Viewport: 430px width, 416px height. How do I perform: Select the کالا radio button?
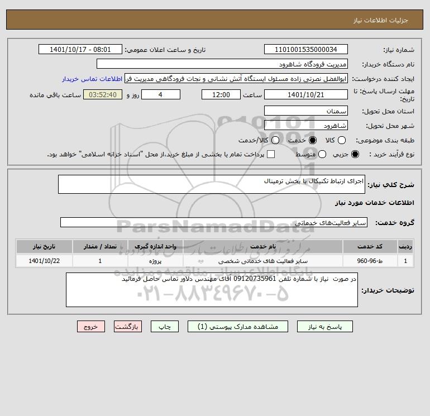[341, 140]
